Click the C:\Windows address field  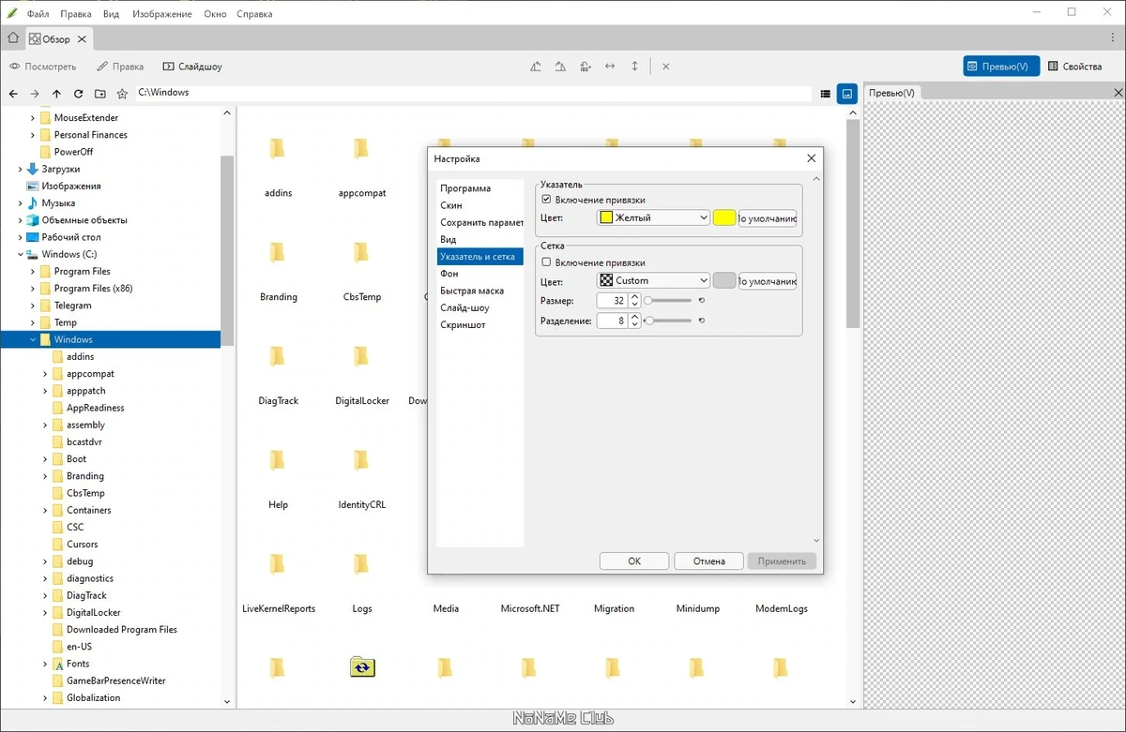pos(473,93)
